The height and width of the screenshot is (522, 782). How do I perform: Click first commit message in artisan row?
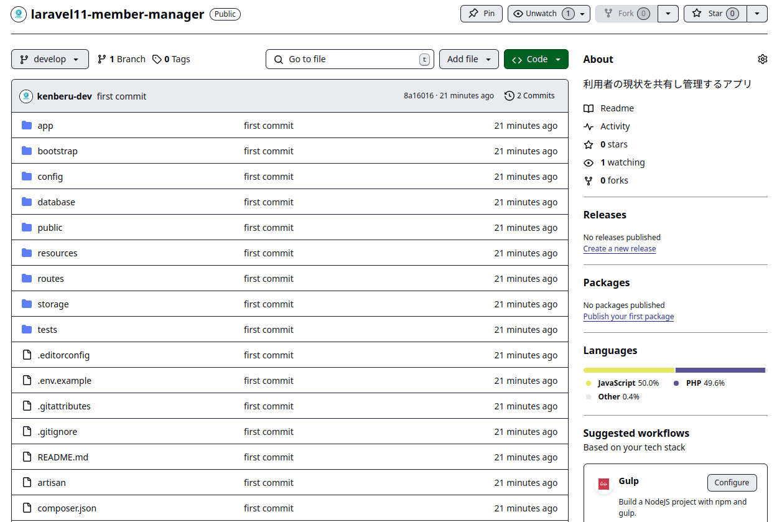pyautogui.click(x=269, y=482)
